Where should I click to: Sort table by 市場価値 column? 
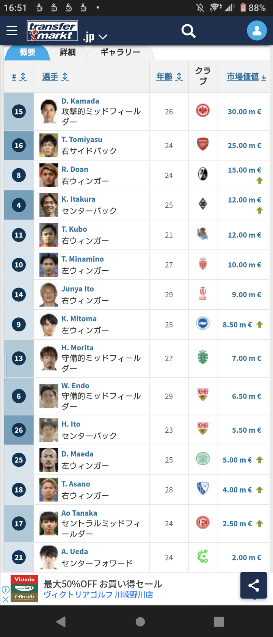[246, 77]
